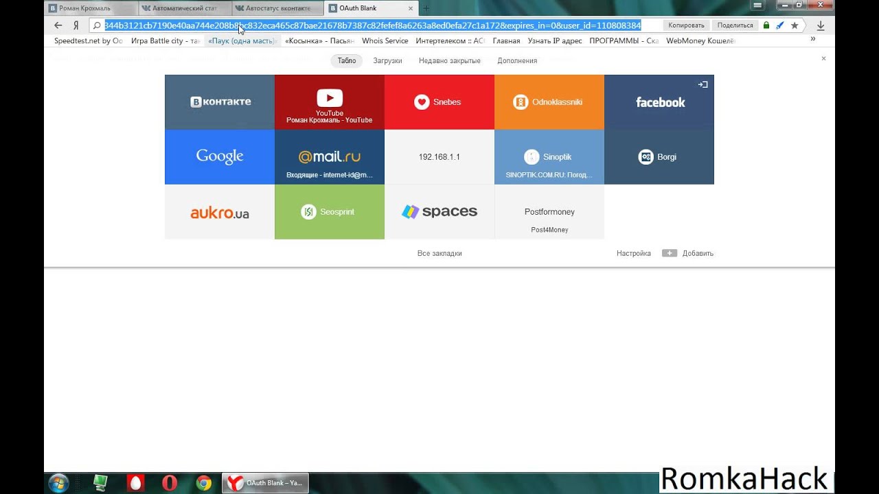Viewport: 879px width, 494px height.
Task: Open Opera from the taskbar
Action: coord(170,483)
